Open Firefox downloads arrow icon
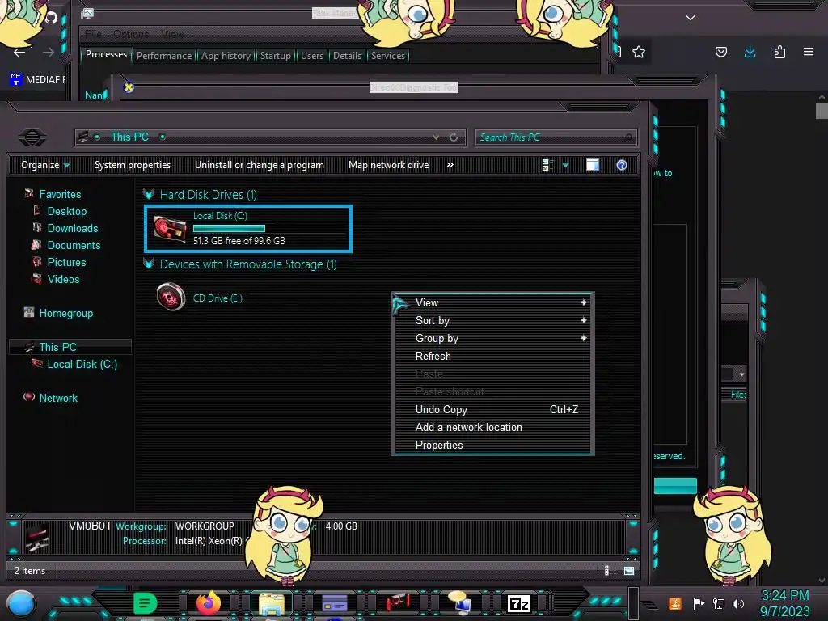 750,52
